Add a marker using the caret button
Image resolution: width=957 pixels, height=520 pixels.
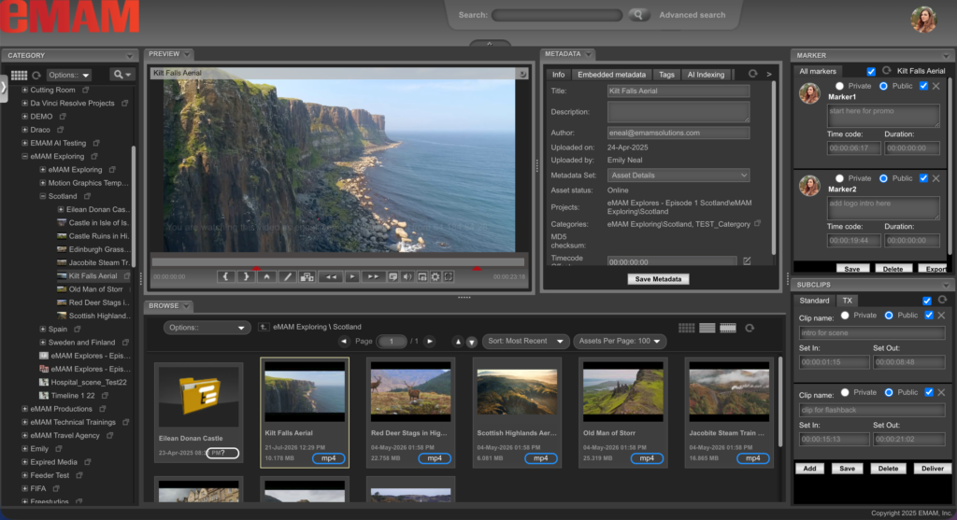tap(266, 276)
